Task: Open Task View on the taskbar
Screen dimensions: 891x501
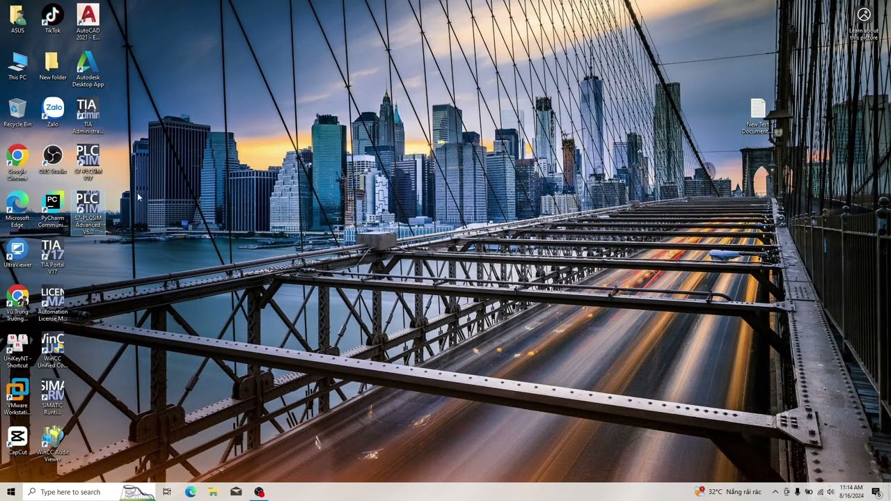Action: pos(167,492)
